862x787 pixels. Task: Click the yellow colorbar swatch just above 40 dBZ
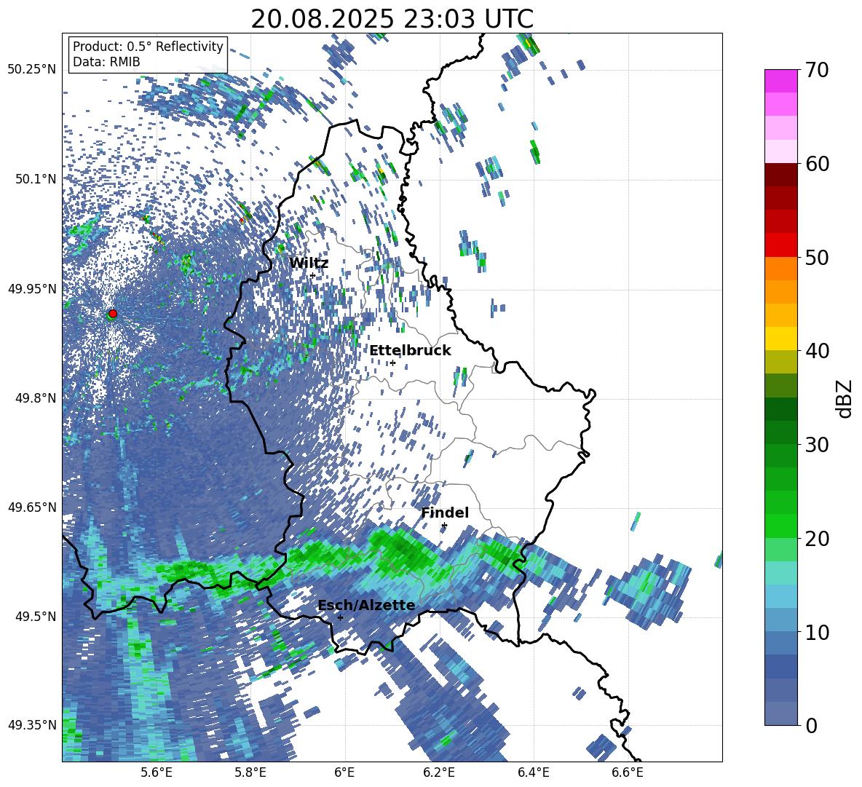point(780,339)
